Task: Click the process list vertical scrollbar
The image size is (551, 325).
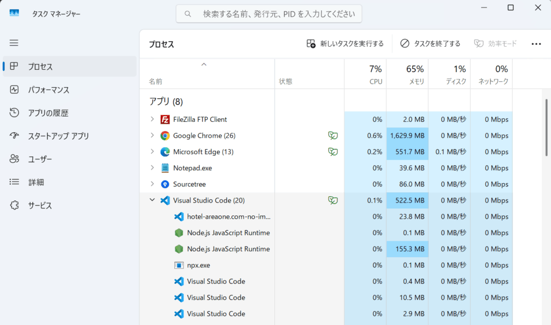Action: tap(547, 127)
